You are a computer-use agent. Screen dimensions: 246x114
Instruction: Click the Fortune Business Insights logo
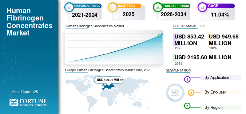pos(28,102)
